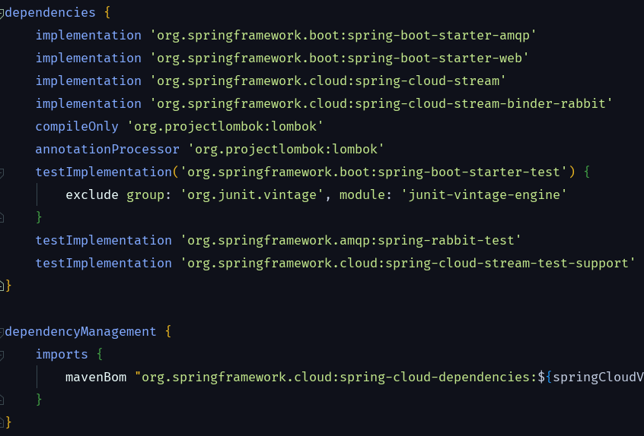Image resolution: width=644 pixels, height=436 pixels.
Task: Click the dependencyManagement keyword
Action: click(x=81, y=331)
